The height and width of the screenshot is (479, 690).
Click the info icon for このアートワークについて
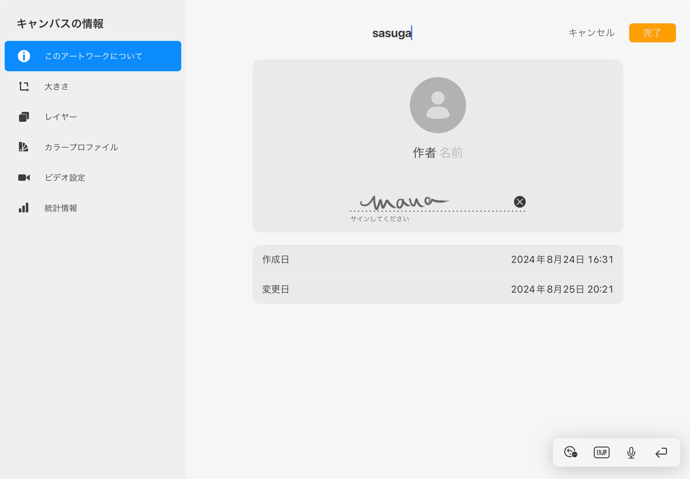[24, 56]
